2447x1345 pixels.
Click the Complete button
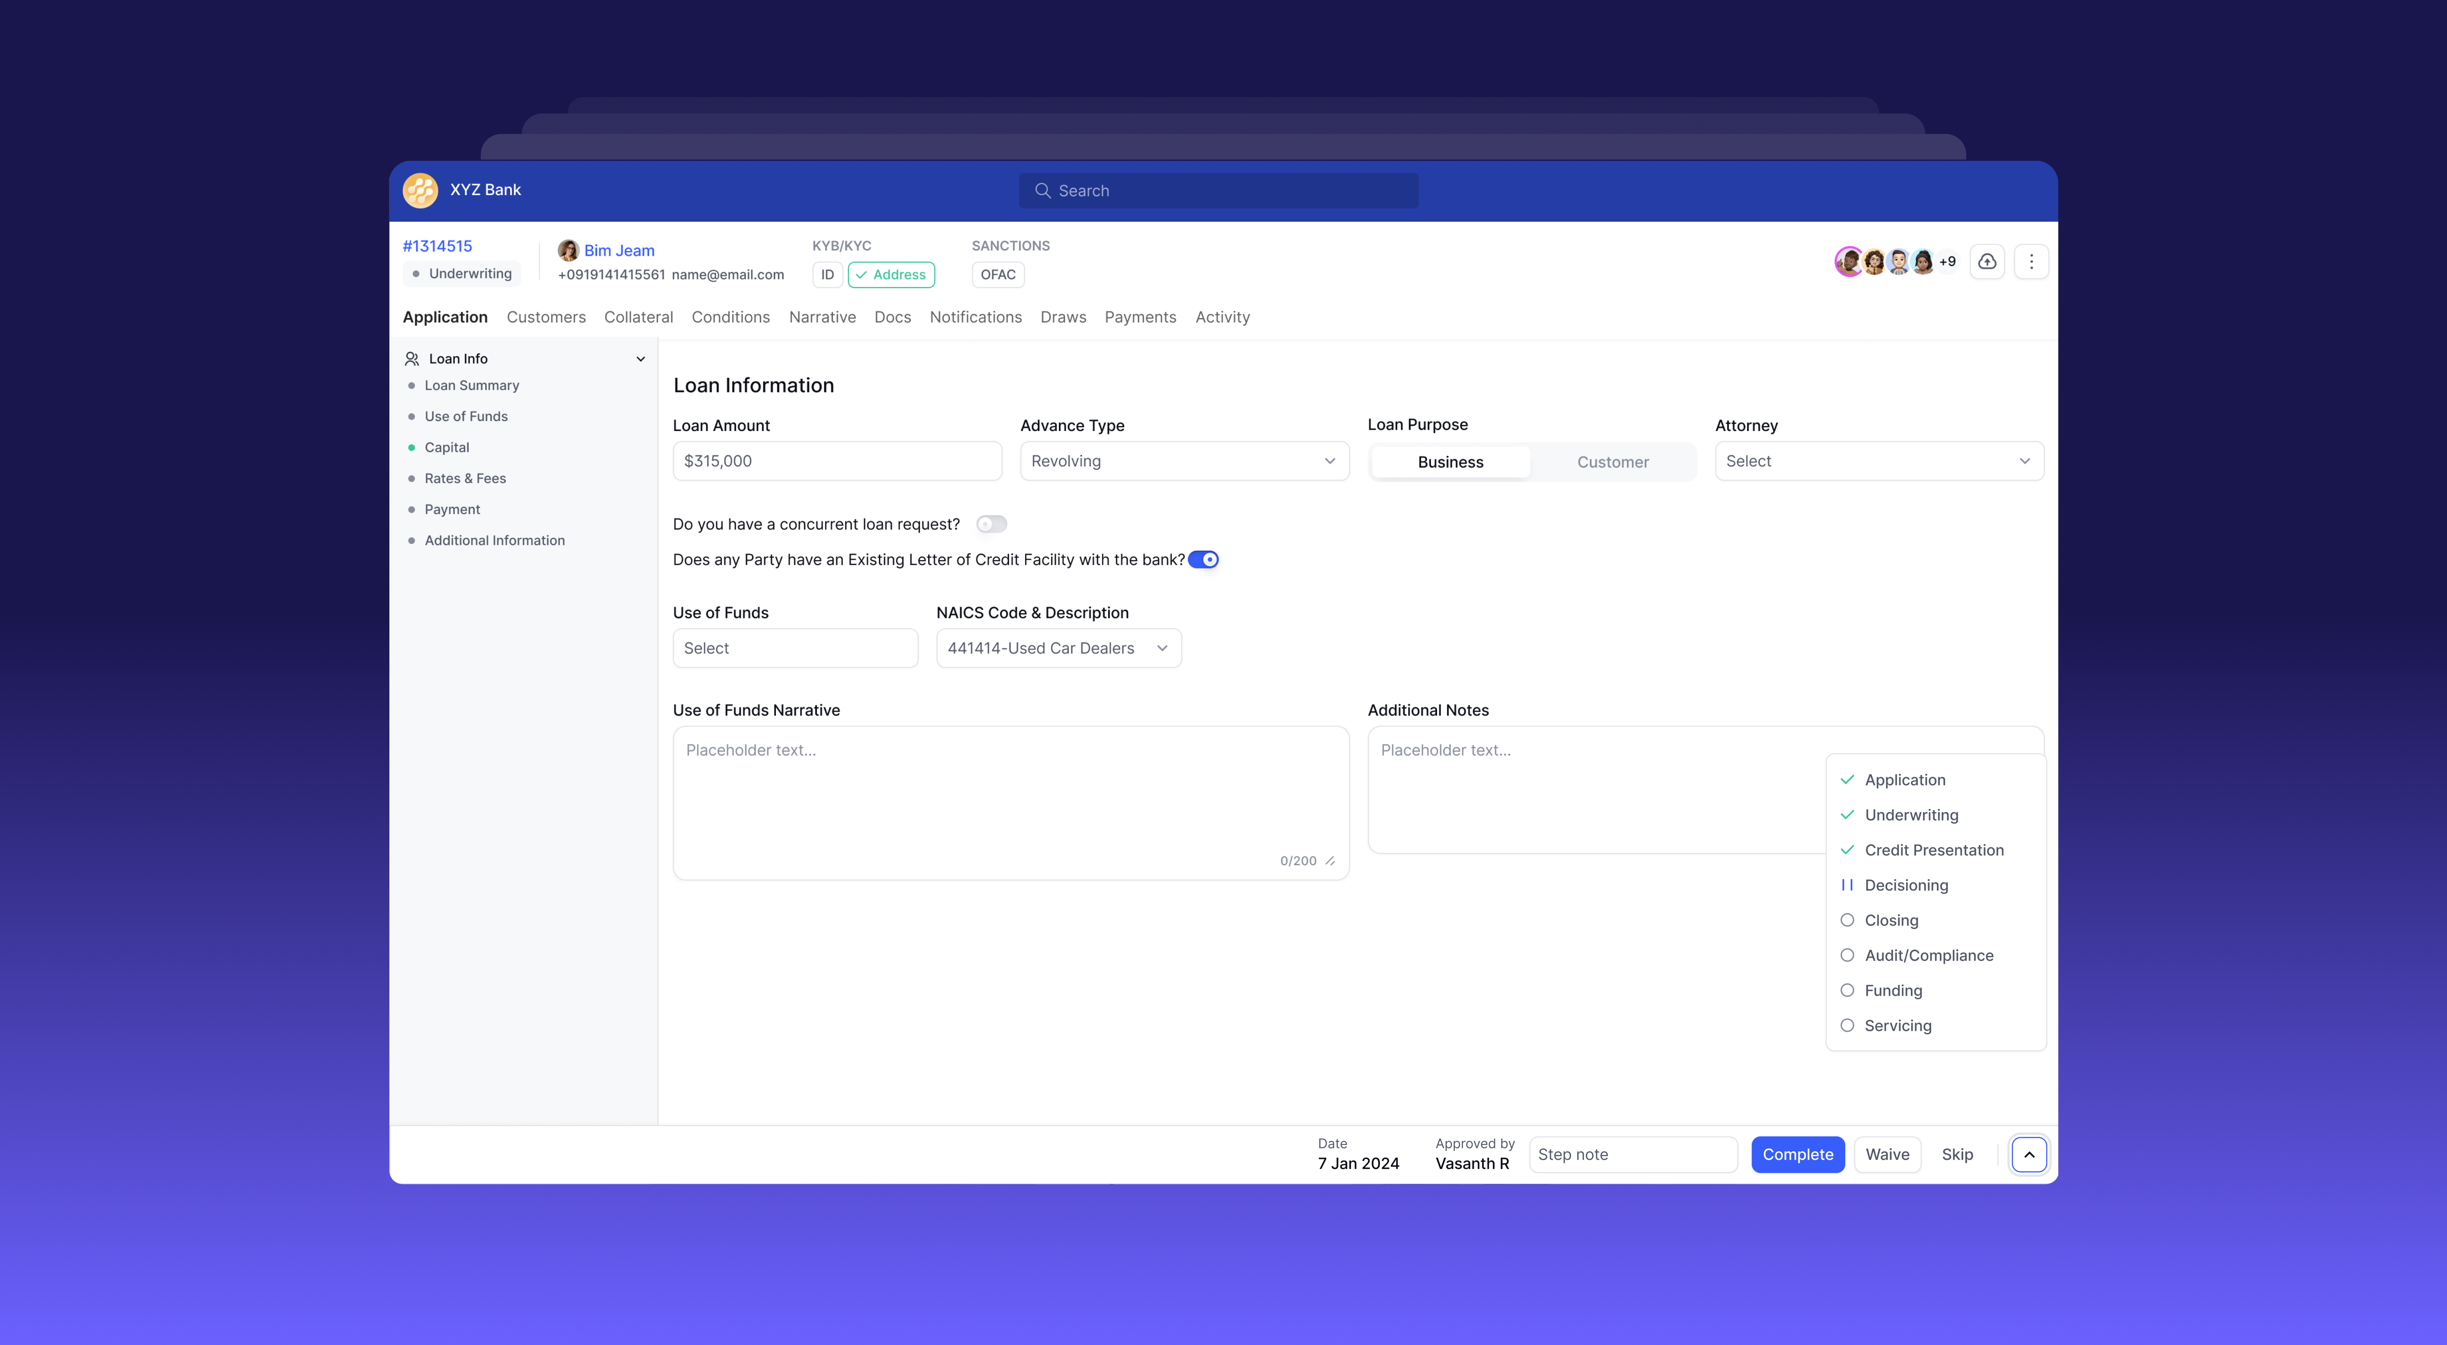tap(1798, 1155)
